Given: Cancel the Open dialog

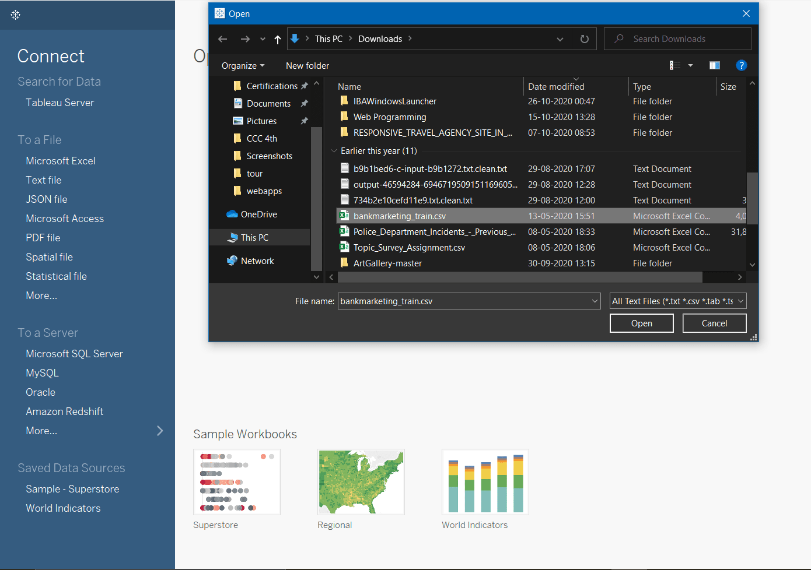Looking at the screenshot, I should pos(714,322).
